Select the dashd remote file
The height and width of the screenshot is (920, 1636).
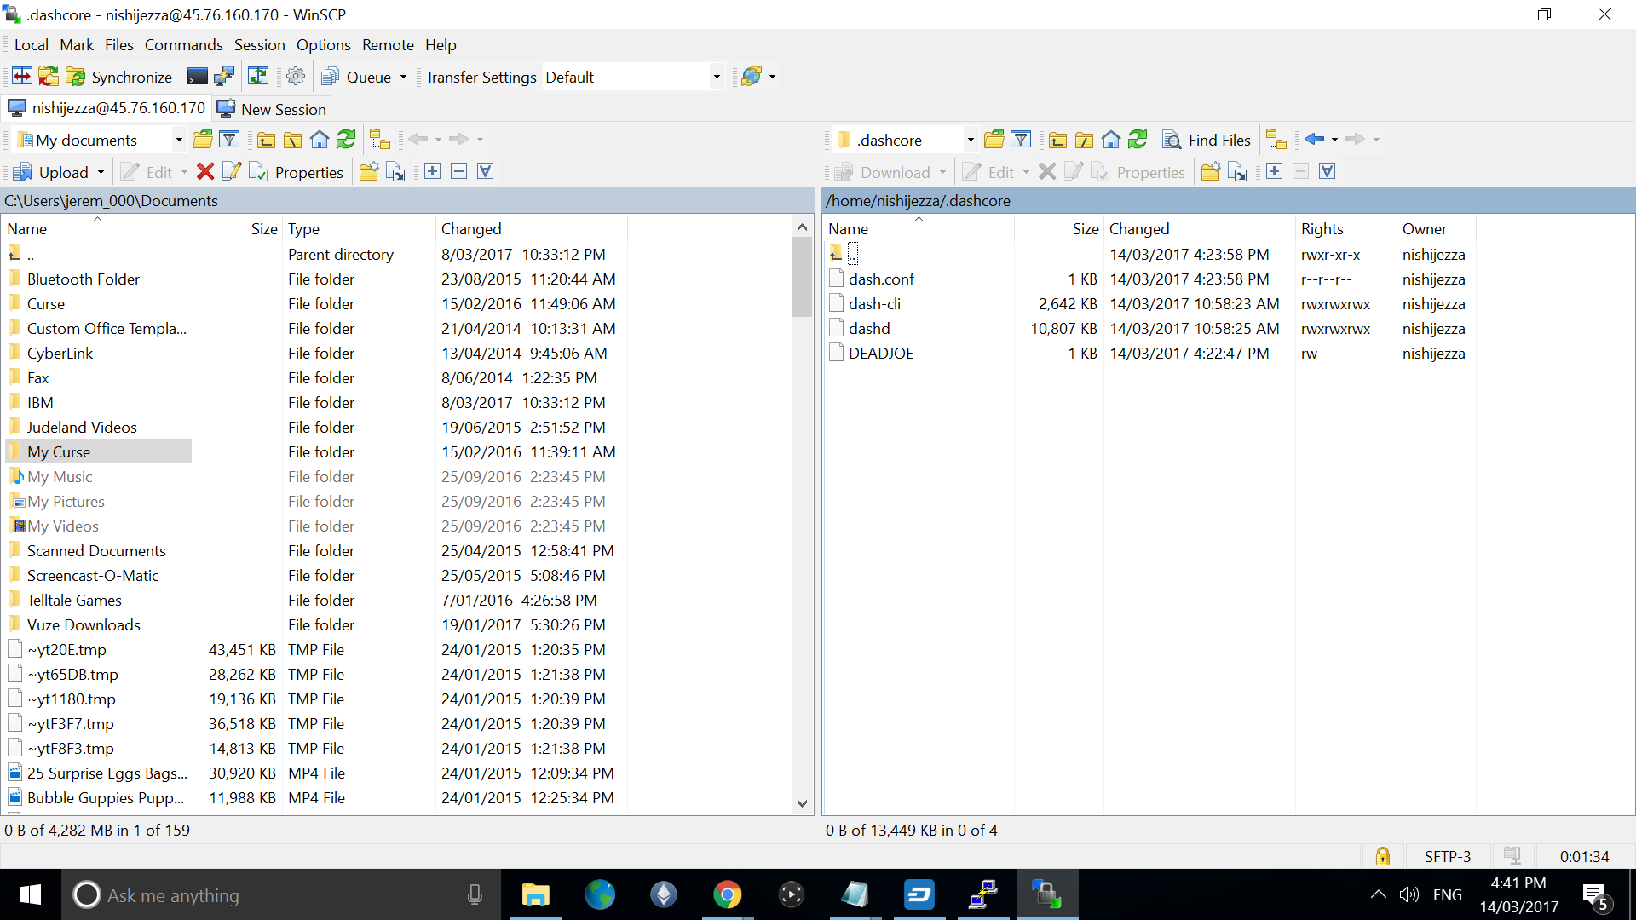tap(869, 328)
